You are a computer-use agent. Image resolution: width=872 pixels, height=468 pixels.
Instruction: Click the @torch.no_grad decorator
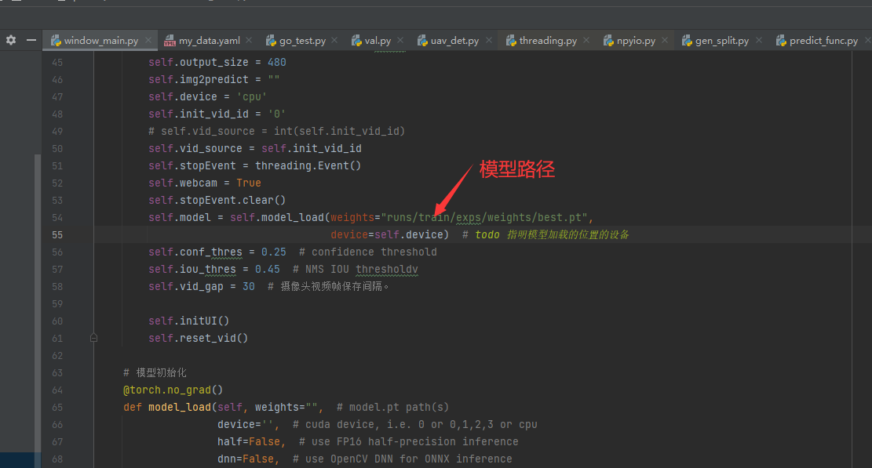pos(173,390)
